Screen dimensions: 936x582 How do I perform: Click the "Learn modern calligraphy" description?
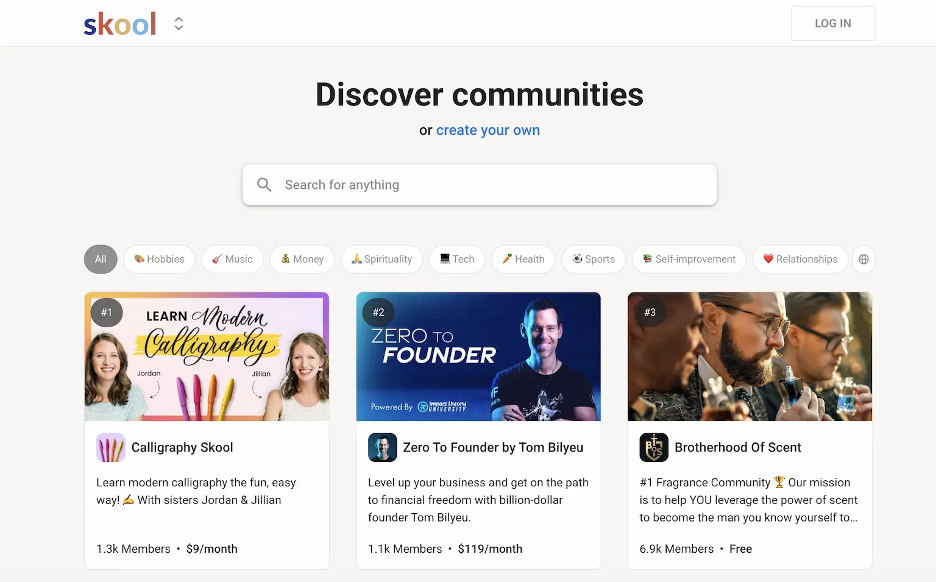pos(196,491)
